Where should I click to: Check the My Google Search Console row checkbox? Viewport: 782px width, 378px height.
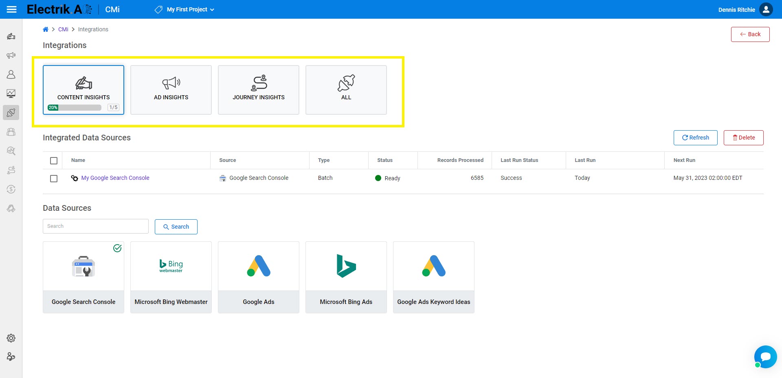[x=53, y=178]
